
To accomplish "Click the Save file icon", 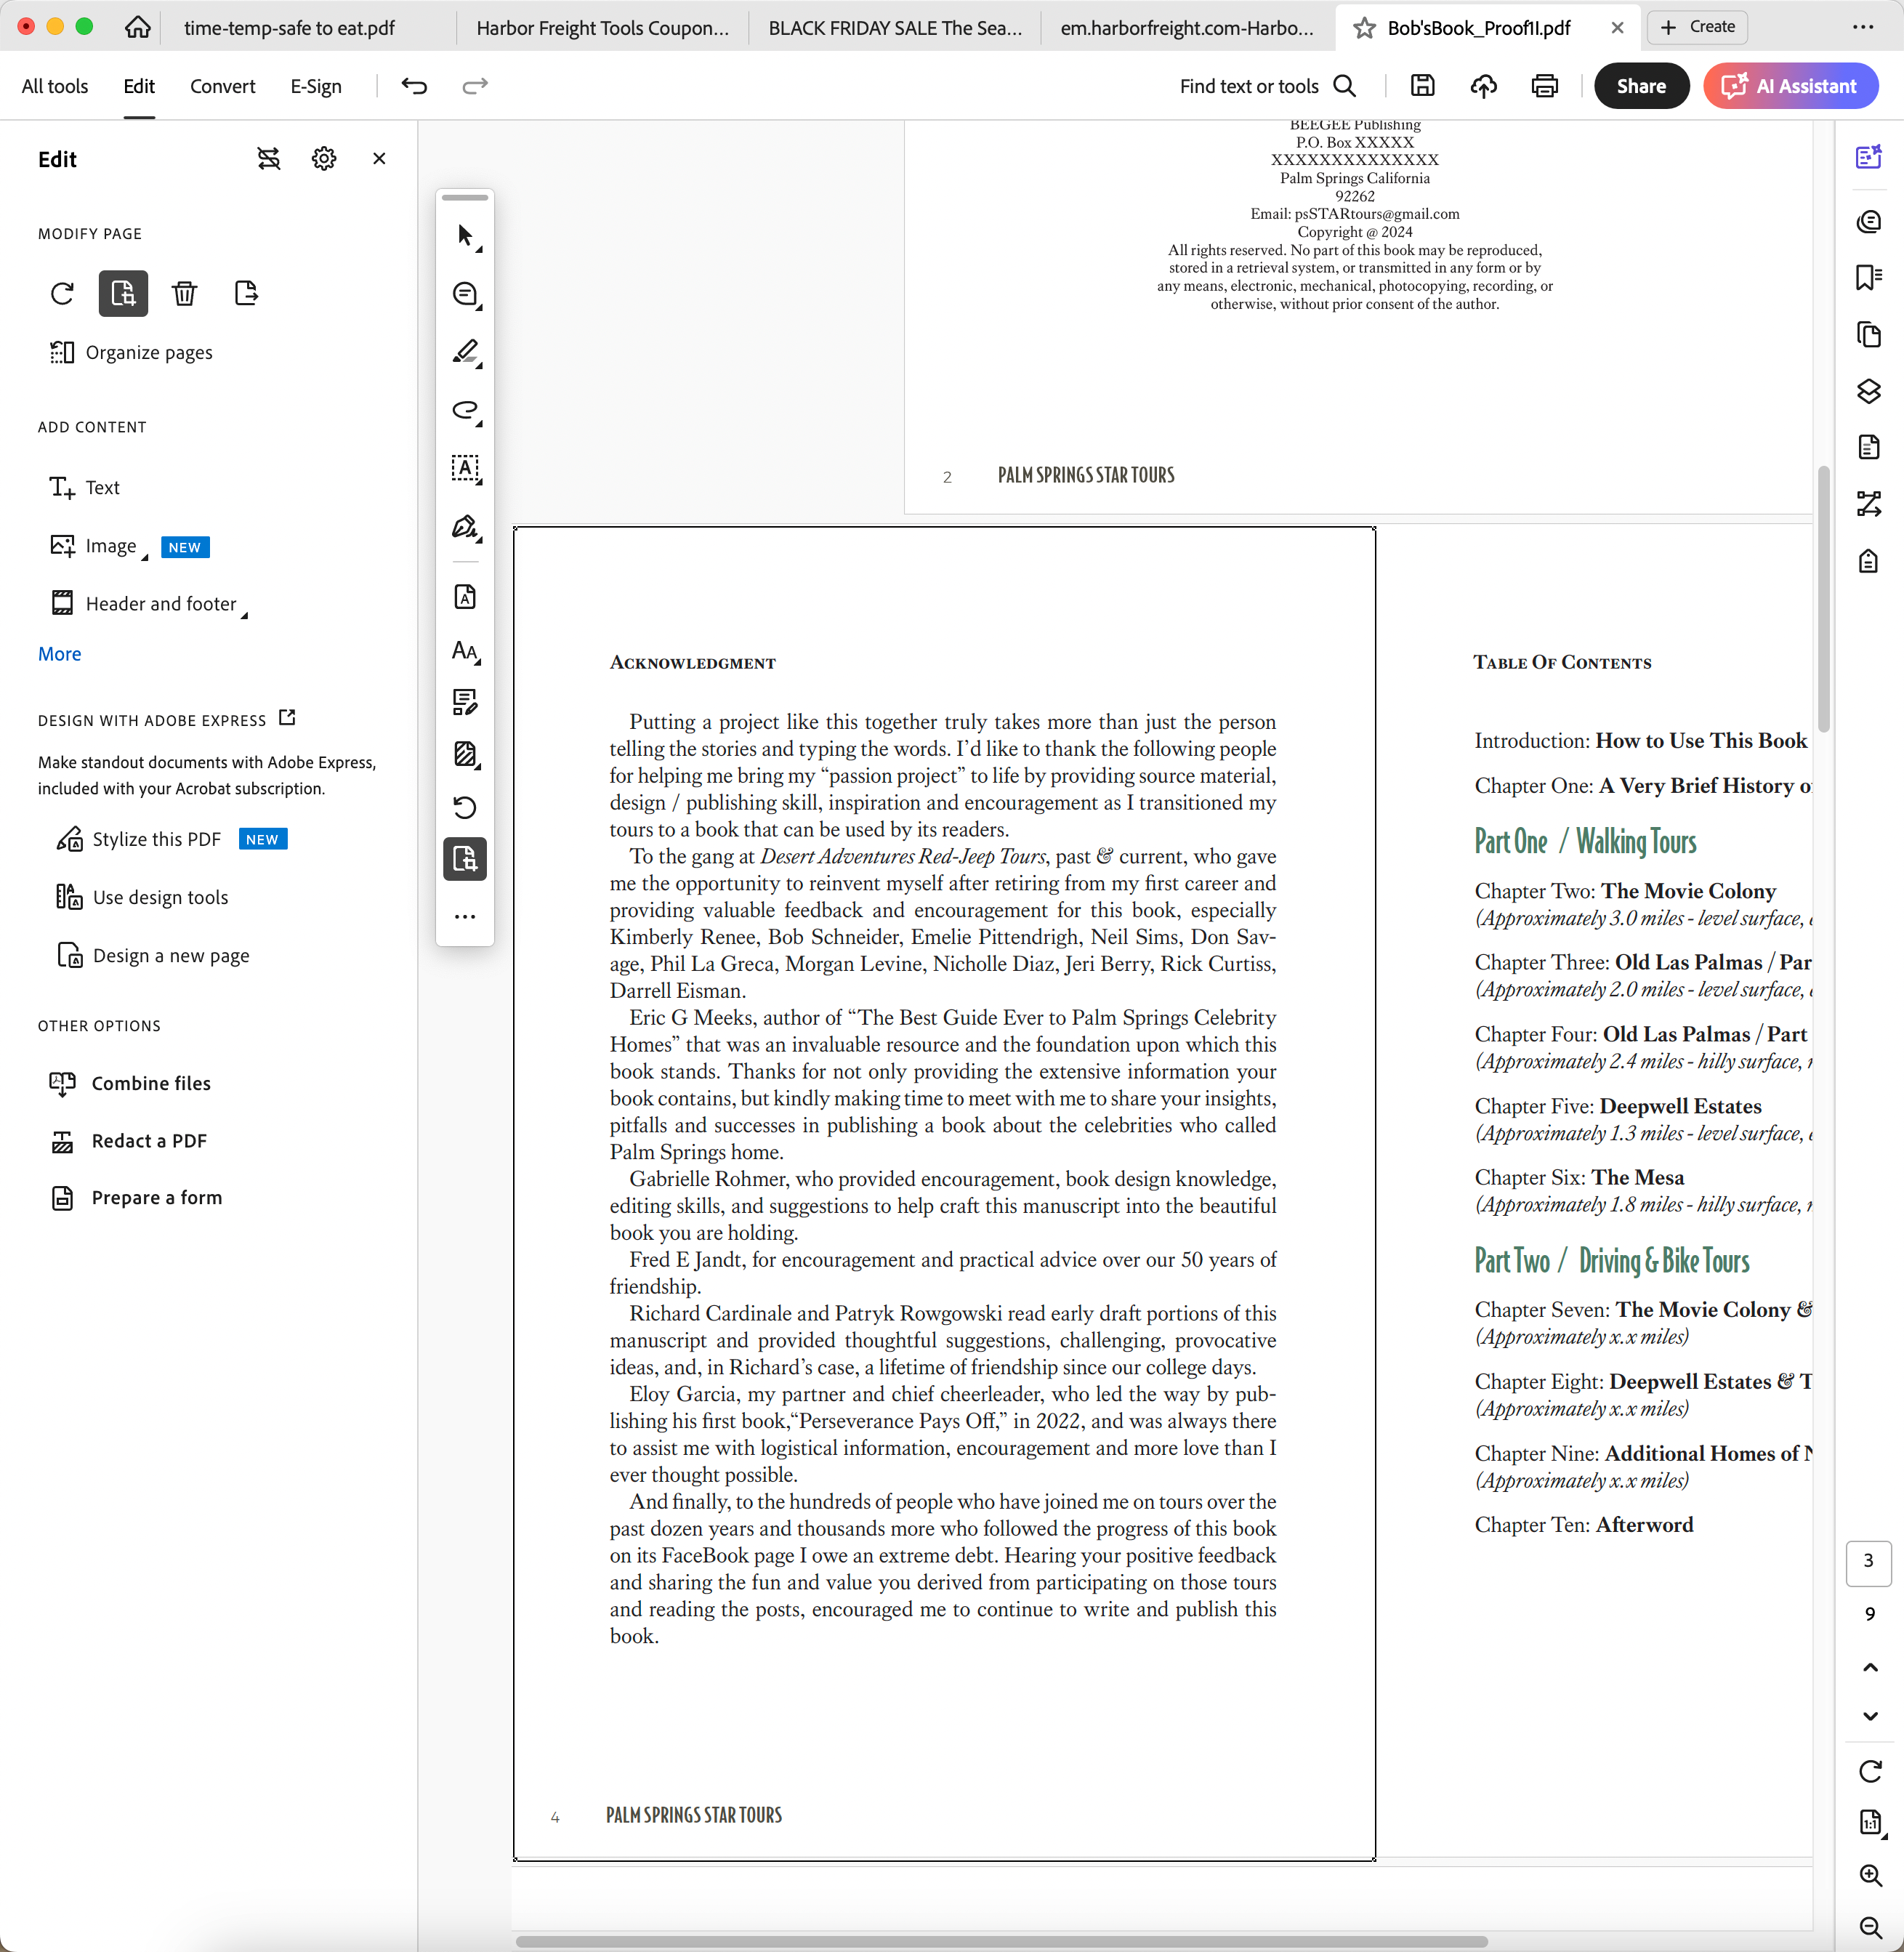I will coord(1422,85).
